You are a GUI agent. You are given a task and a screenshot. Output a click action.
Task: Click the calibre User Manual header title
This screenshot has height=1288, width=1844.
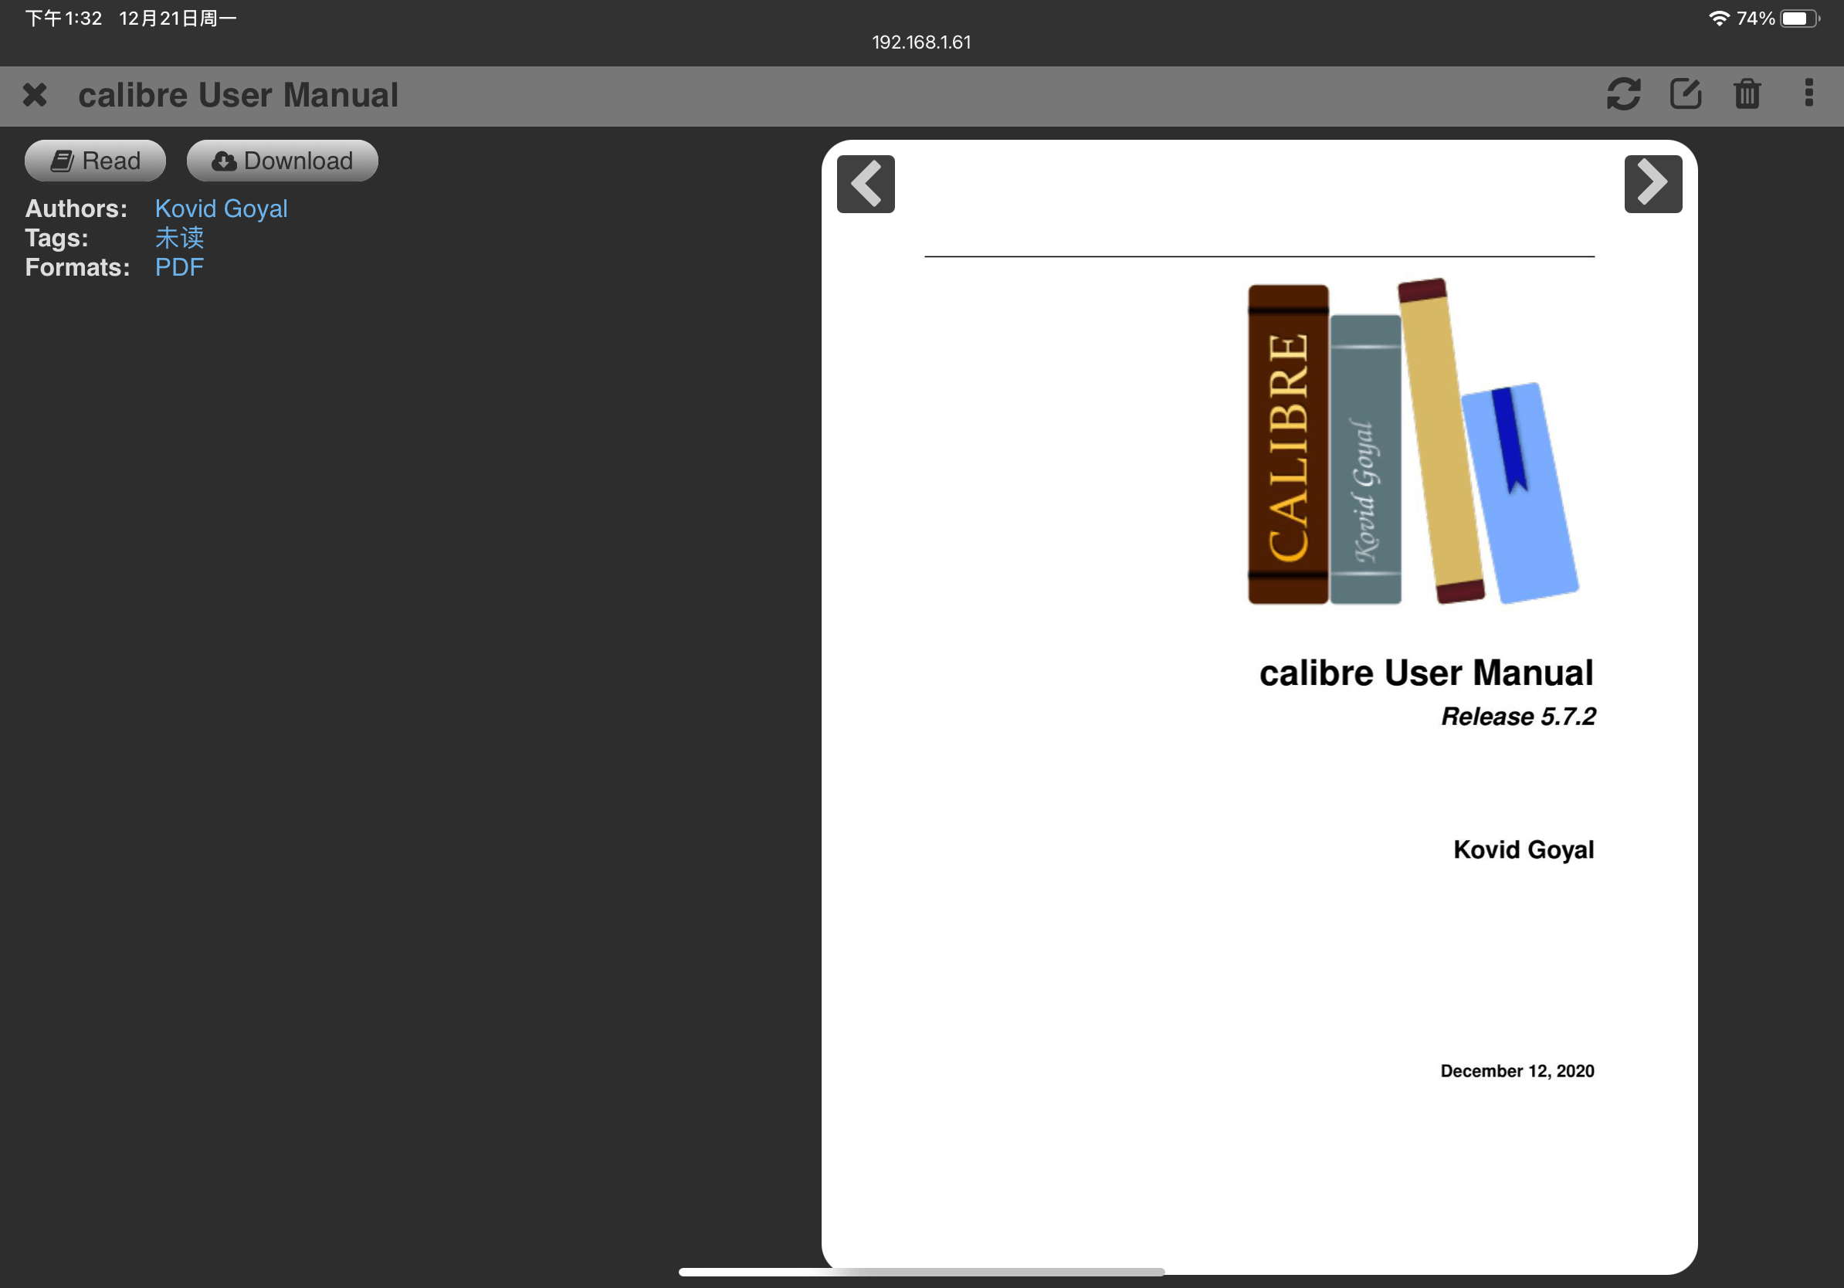coord(238,95)
